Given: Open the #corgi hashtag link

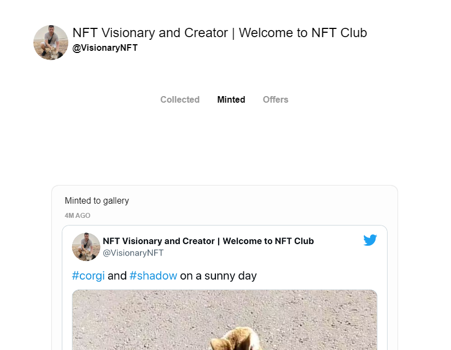Looking at the screenshot, I should point(88,276).
